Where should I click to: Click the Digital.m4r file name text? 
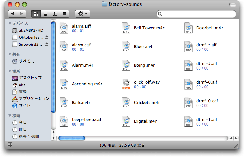click(146, 121)
